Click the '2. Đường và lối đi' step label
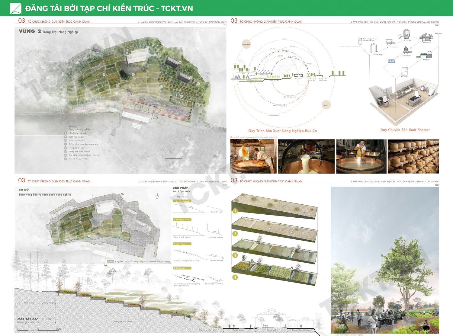 [x=182, y=219]
